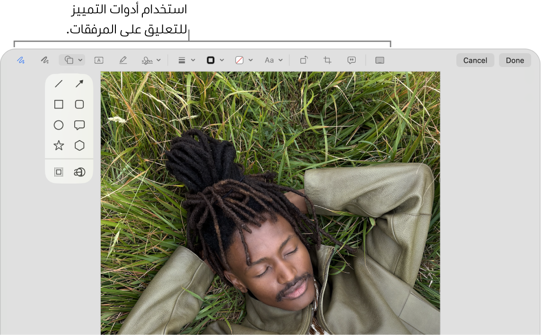
Task: Select the Highlight mask tool
Action: point(59,172)
